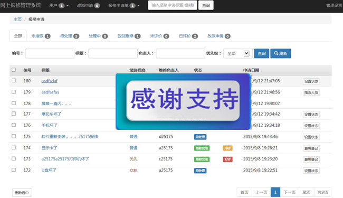
Task: Check the checkbox for row 180
Action: 14,80
